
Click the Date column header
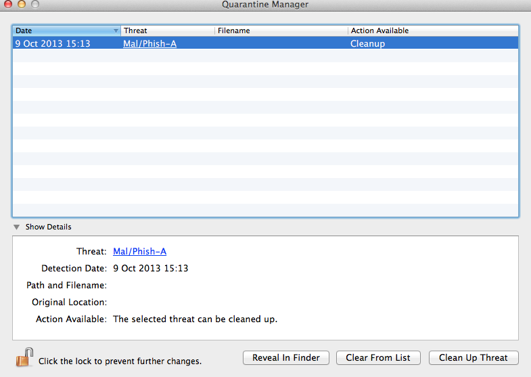67,30
